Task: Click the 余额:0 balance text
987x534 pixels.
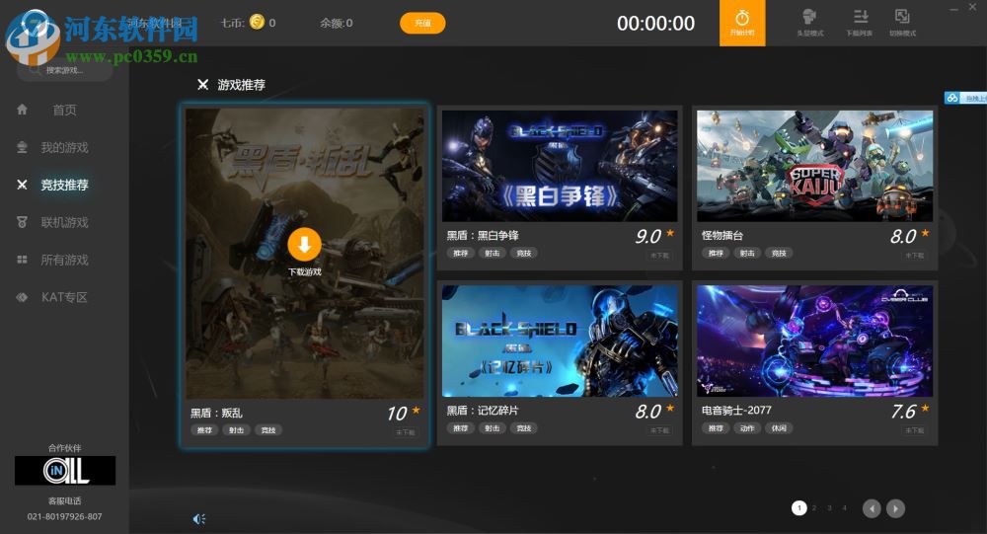Action: pos(337,23)
